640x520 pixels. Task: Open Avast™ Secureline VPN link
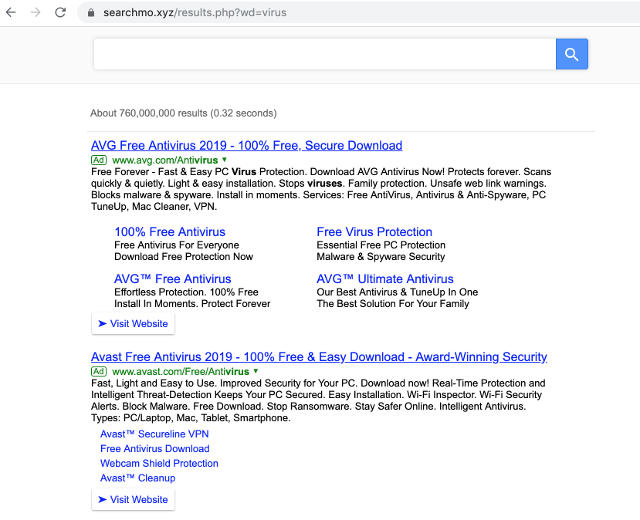click(154, 434)
